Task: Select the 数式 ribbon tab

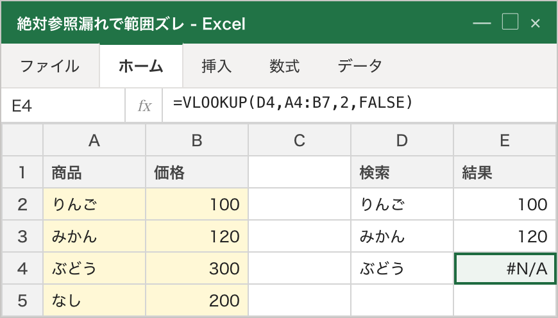Action: point(284,66)
